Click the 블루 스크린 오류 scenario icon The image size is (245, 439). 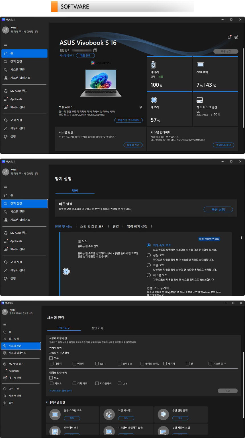pyautogui.click(x=55, y=414)
